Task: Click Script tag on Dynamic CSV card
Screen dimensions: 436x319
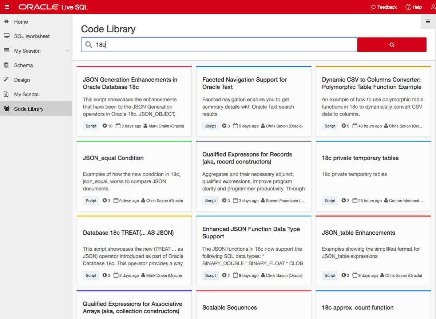Action: [x=330, y=126]
